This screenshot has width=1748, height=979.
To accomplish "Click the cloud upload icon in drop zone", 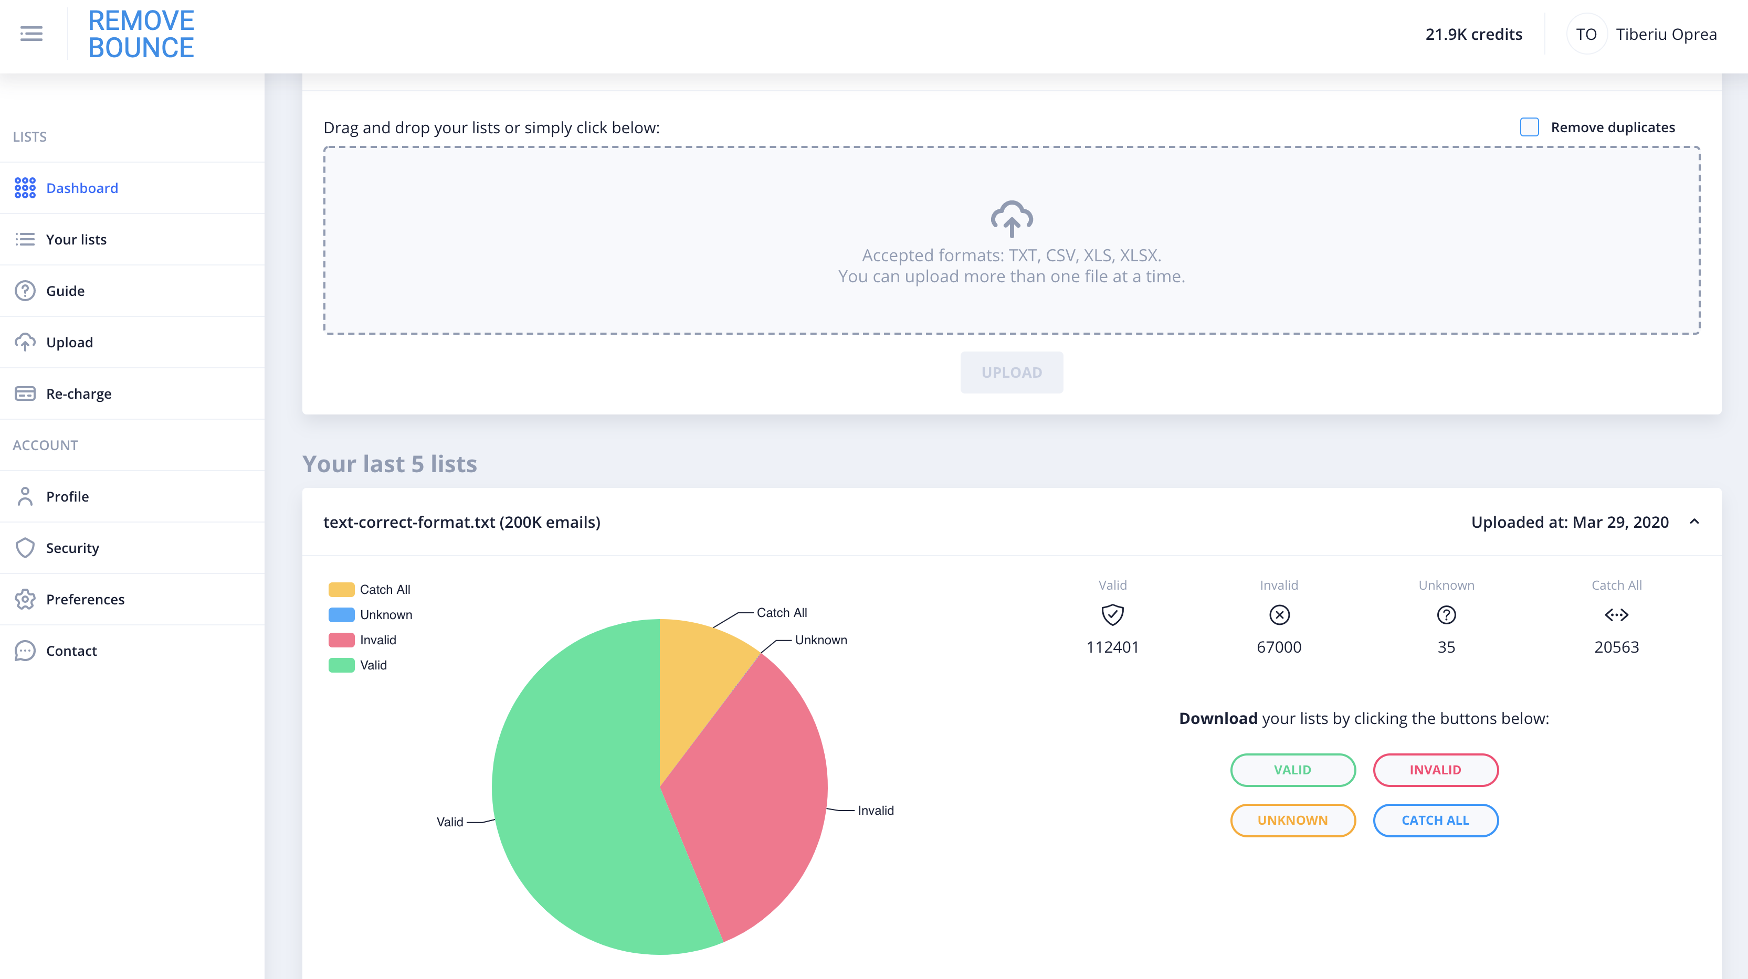I will tap(1011, 218).
